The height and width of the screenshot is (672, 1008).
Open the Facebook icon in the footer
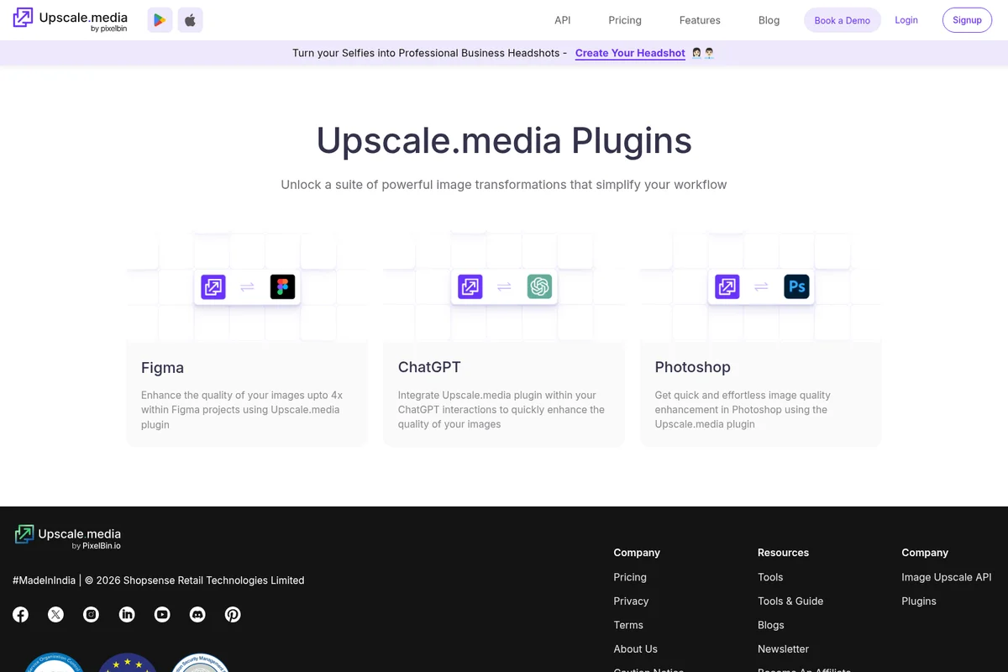(x=20, y=614)
